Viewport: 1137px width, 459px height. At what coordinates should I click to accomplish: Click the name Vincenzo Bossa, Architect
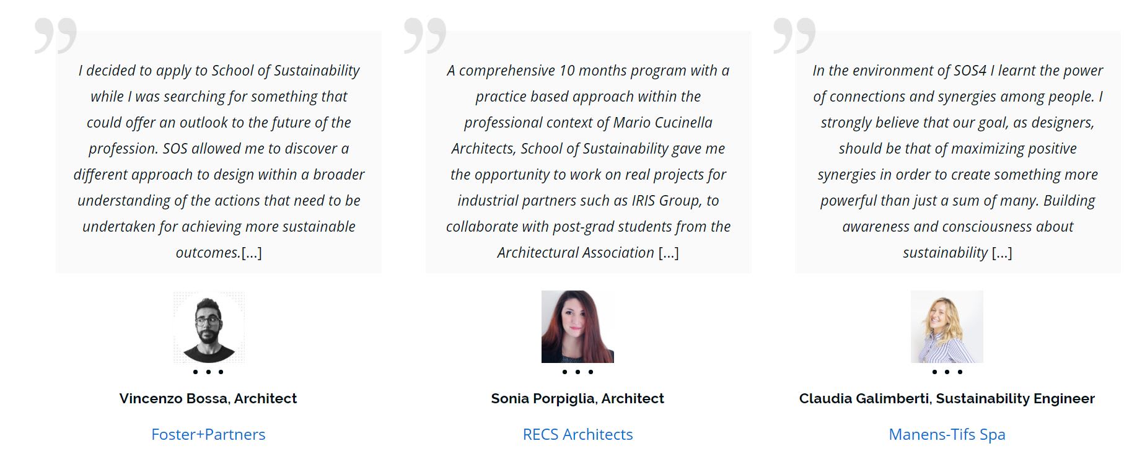(208, 398)
